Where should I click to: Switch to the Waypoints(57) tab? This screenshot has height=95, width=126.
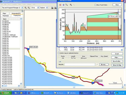[x=16, y=13]
